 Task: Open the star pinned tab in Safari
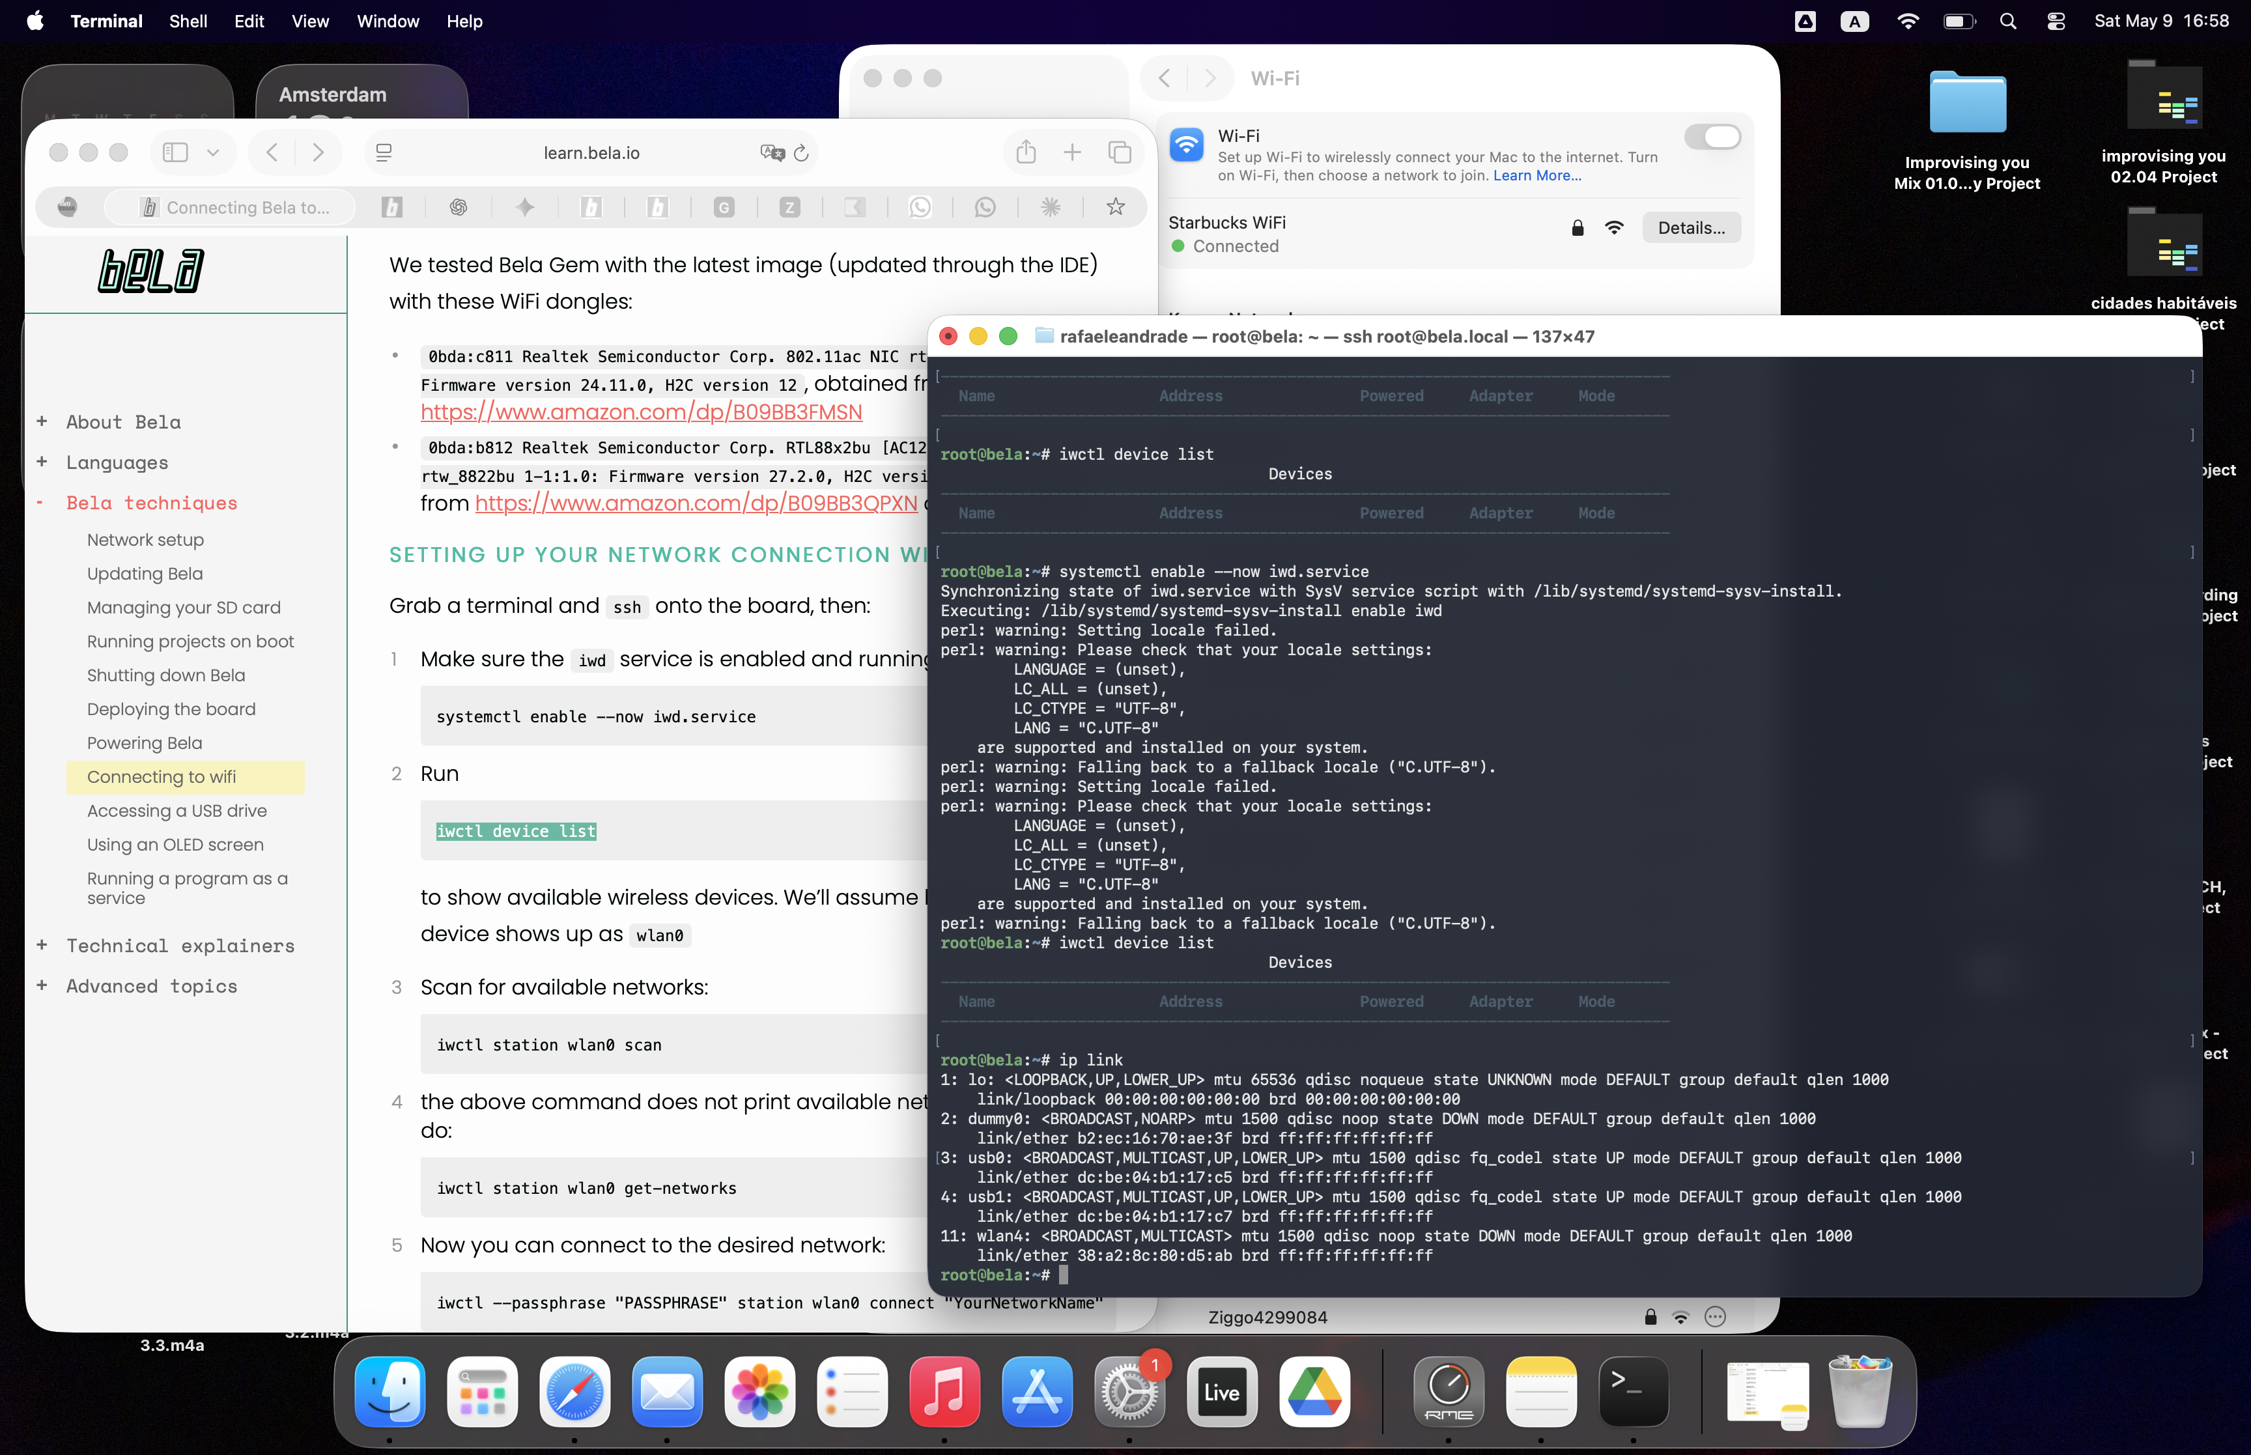click(x=1116, y=207)
